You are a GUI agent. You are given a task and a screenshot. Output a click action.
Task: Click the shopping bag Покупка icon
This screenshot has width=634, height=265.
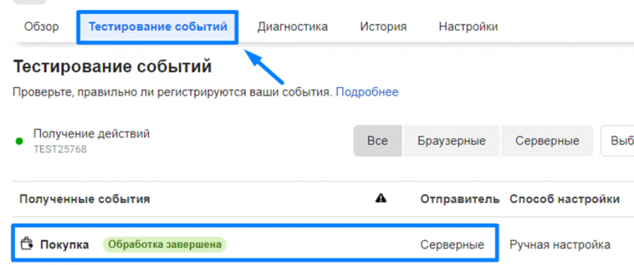[x=27, y=244]
